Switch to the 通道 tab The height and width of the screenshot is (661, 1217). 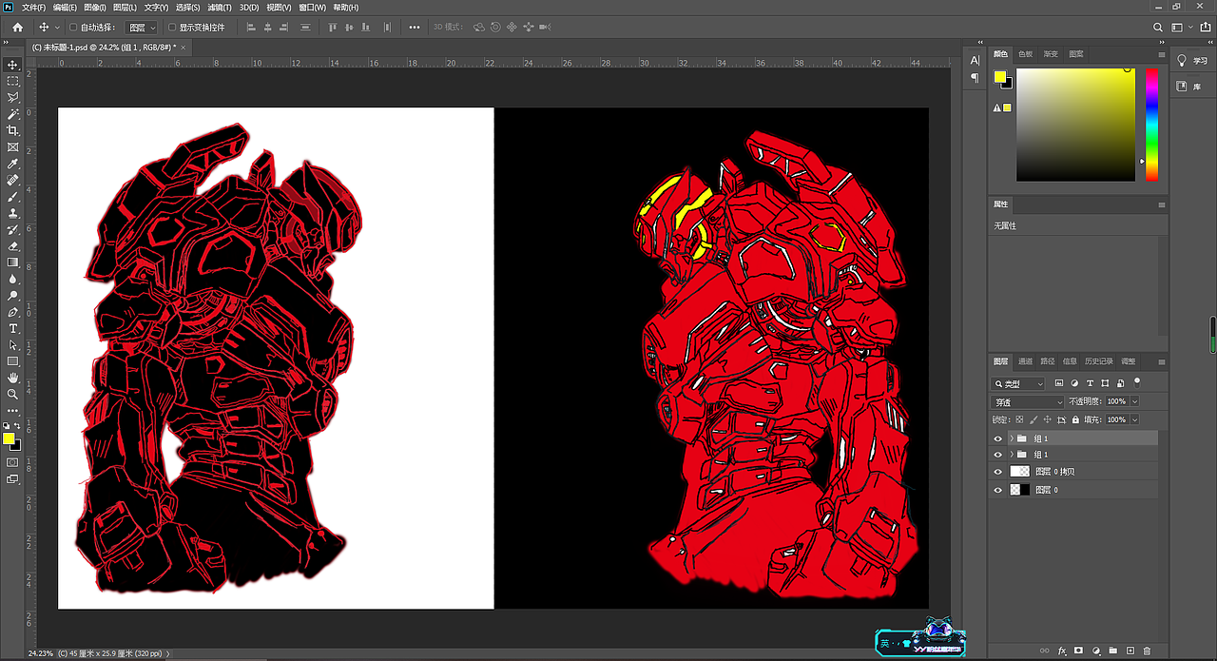click(x=1025, y=361)
